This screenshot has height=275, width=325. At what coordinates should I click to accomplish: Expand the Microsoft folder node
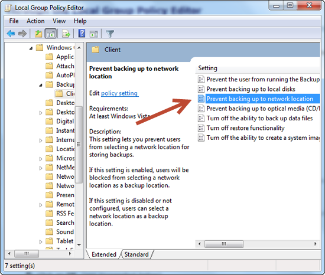pos(41,159)
